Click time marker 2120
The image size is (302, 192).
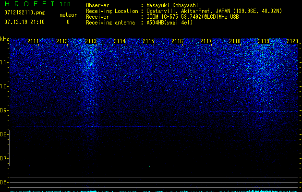click(292, 41)
